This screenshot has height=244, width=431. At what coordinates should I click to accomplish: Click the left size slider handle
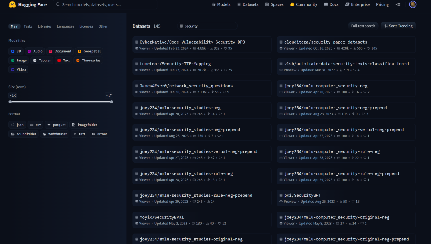tap(10, 102)
